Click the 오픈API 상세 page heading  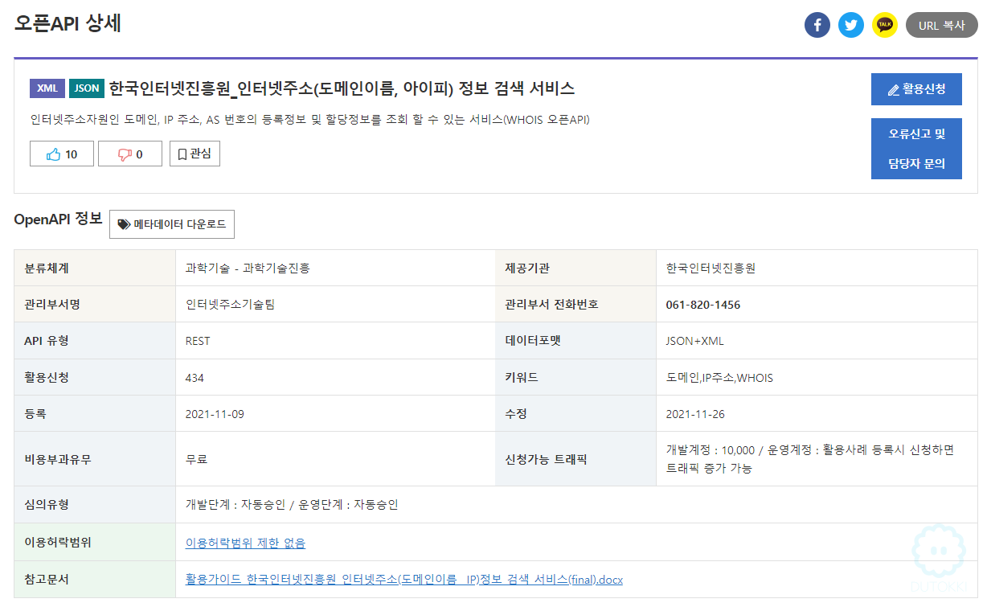pyautogui.click(x=68, y=23)
